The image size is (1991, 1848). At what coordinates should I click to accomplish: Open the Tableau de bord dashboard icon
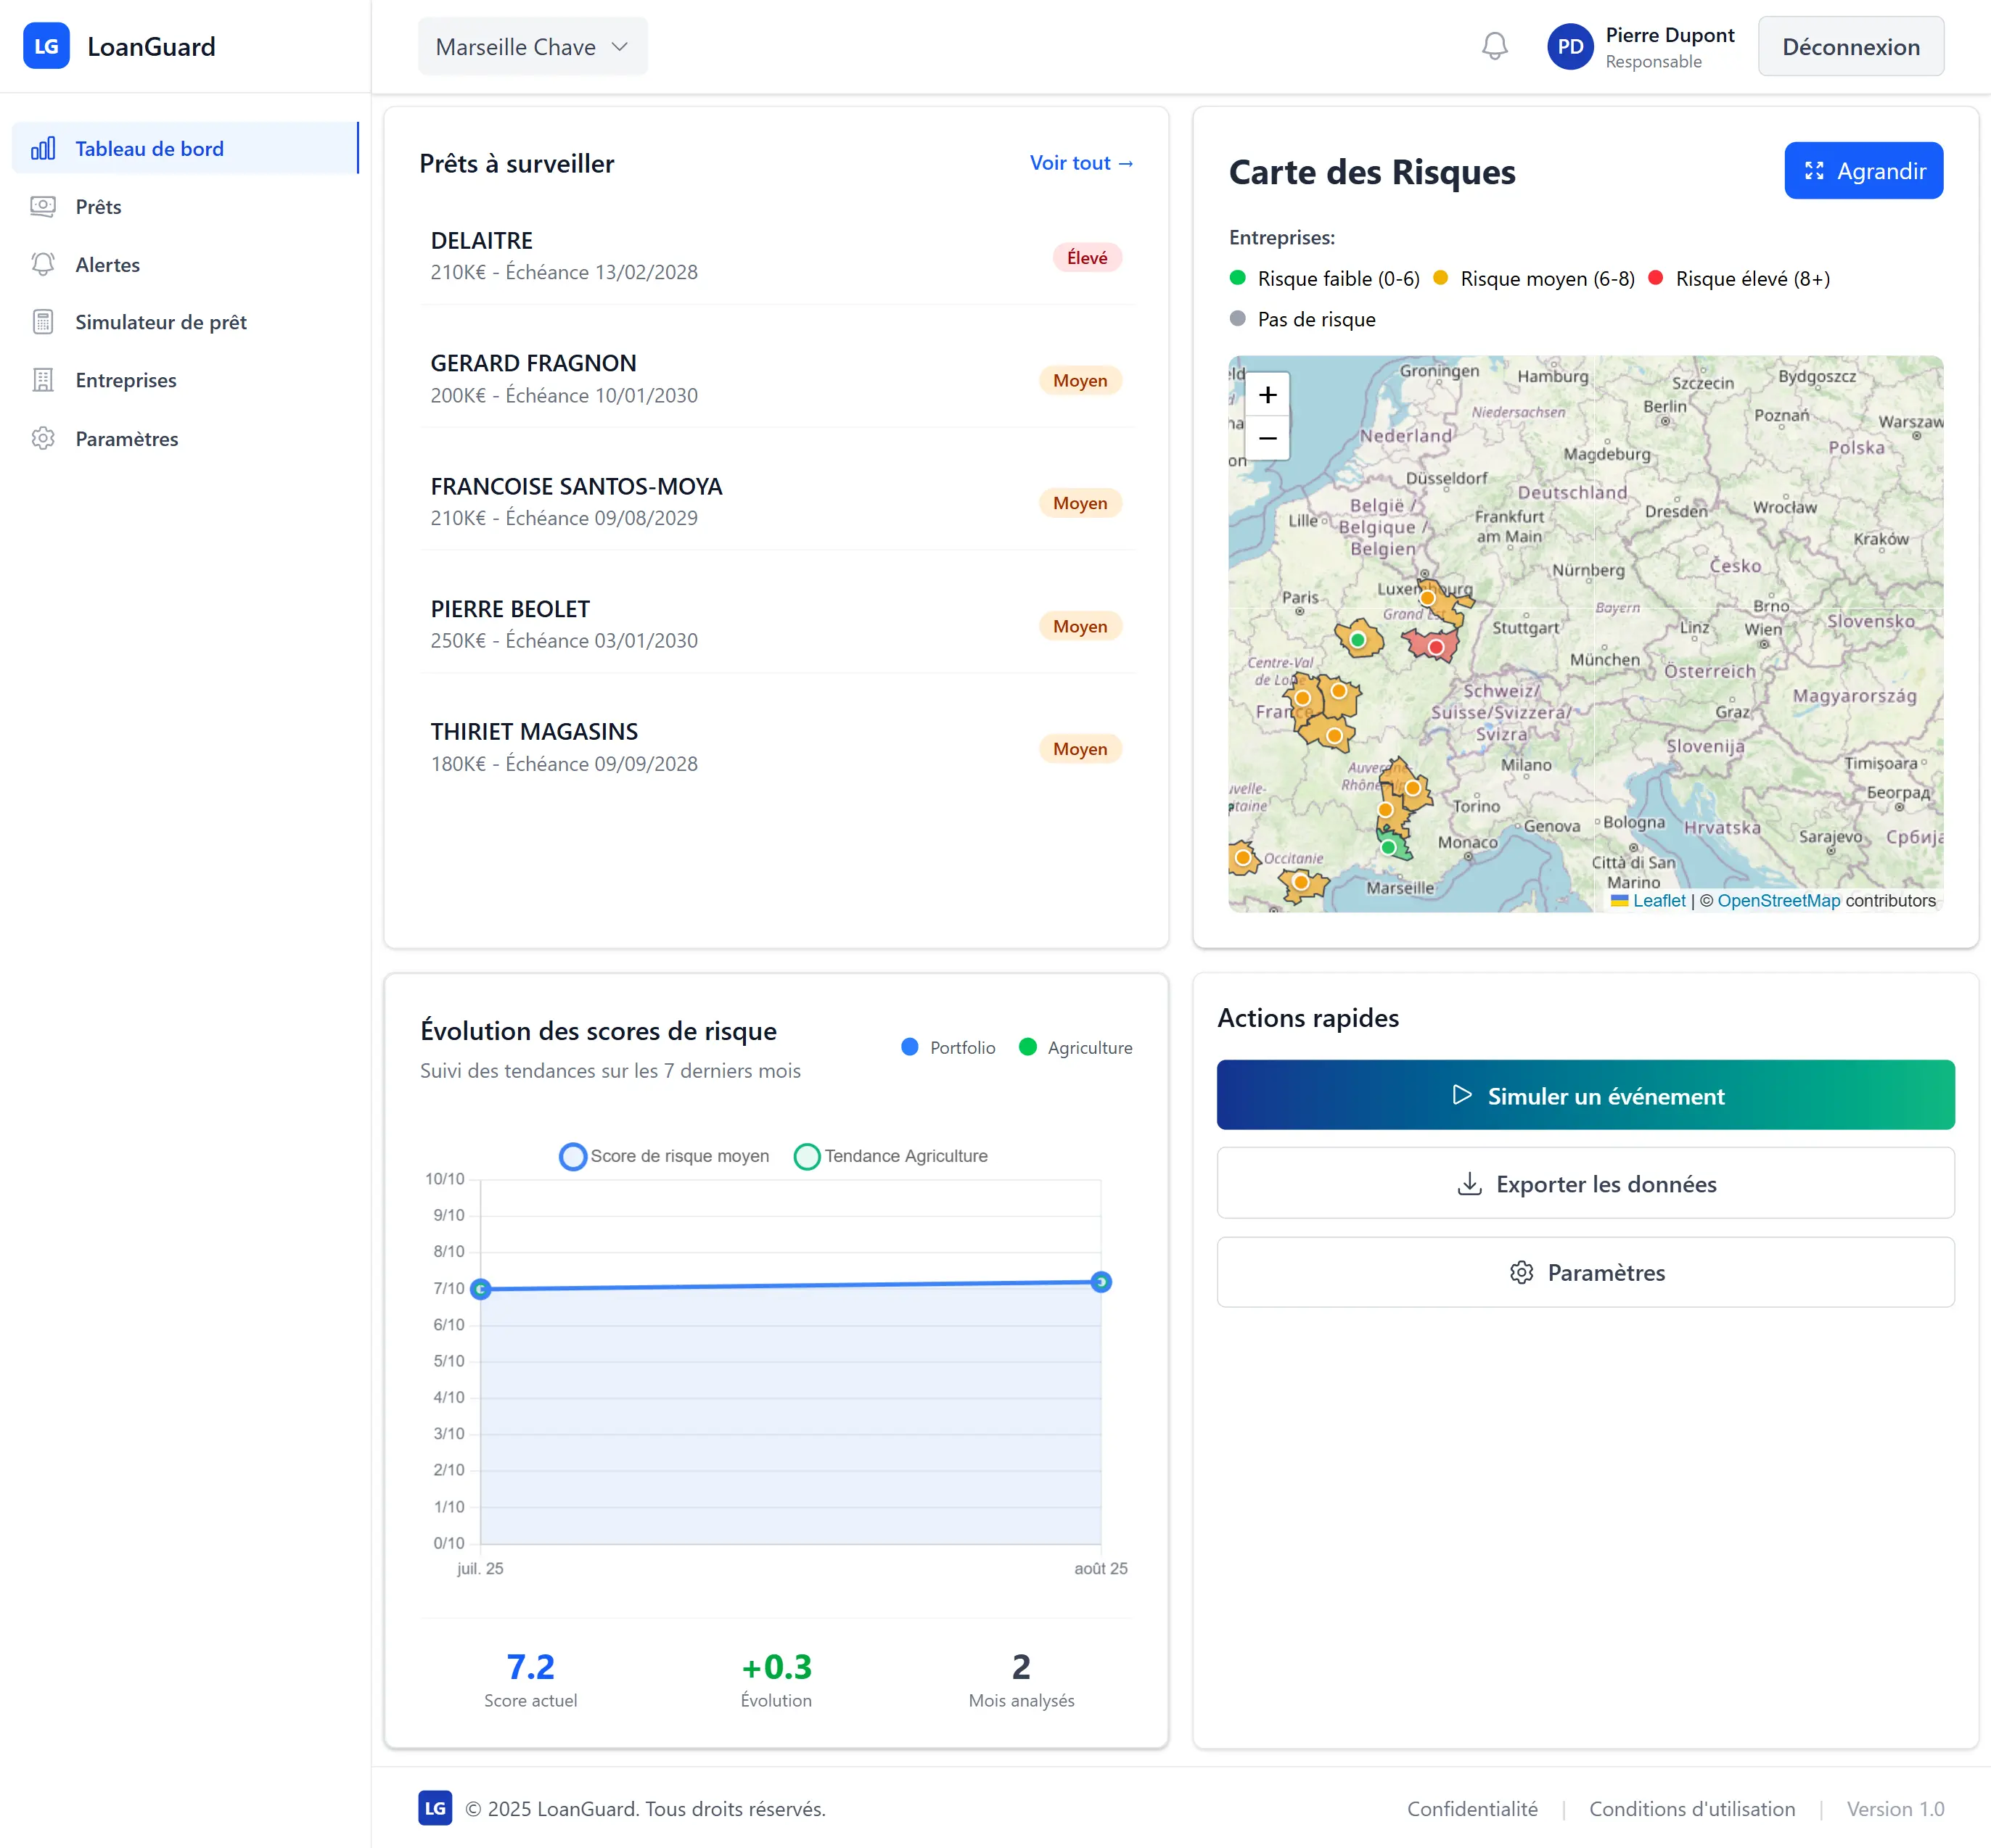(x=44, y=148)
